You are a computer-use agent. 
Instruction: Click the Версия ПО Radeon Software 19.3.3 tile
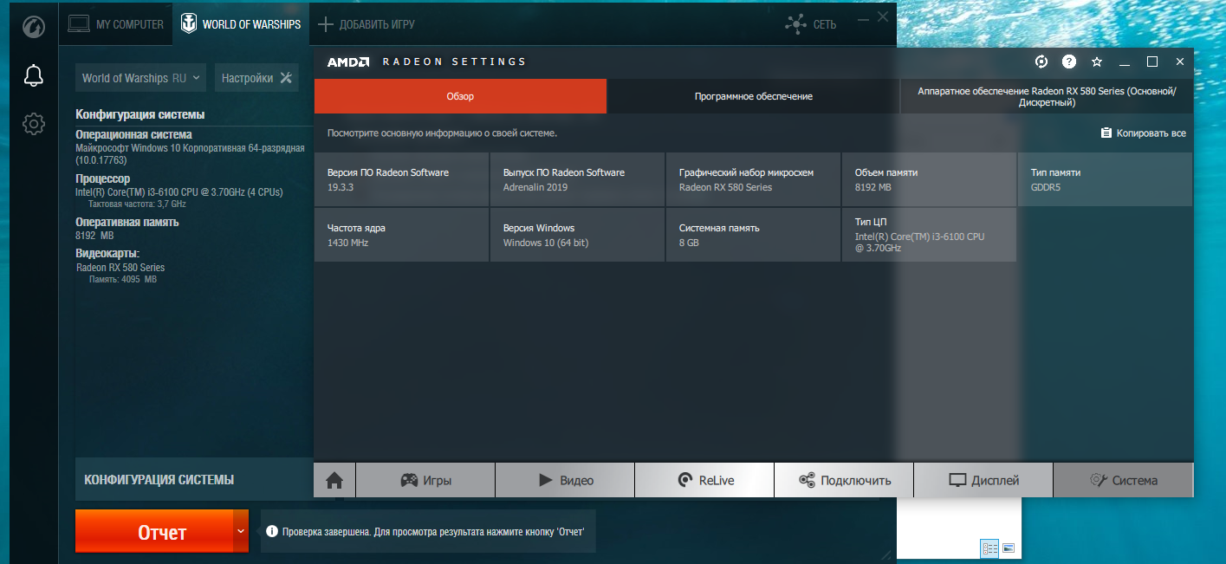click(x=402, y=179)
